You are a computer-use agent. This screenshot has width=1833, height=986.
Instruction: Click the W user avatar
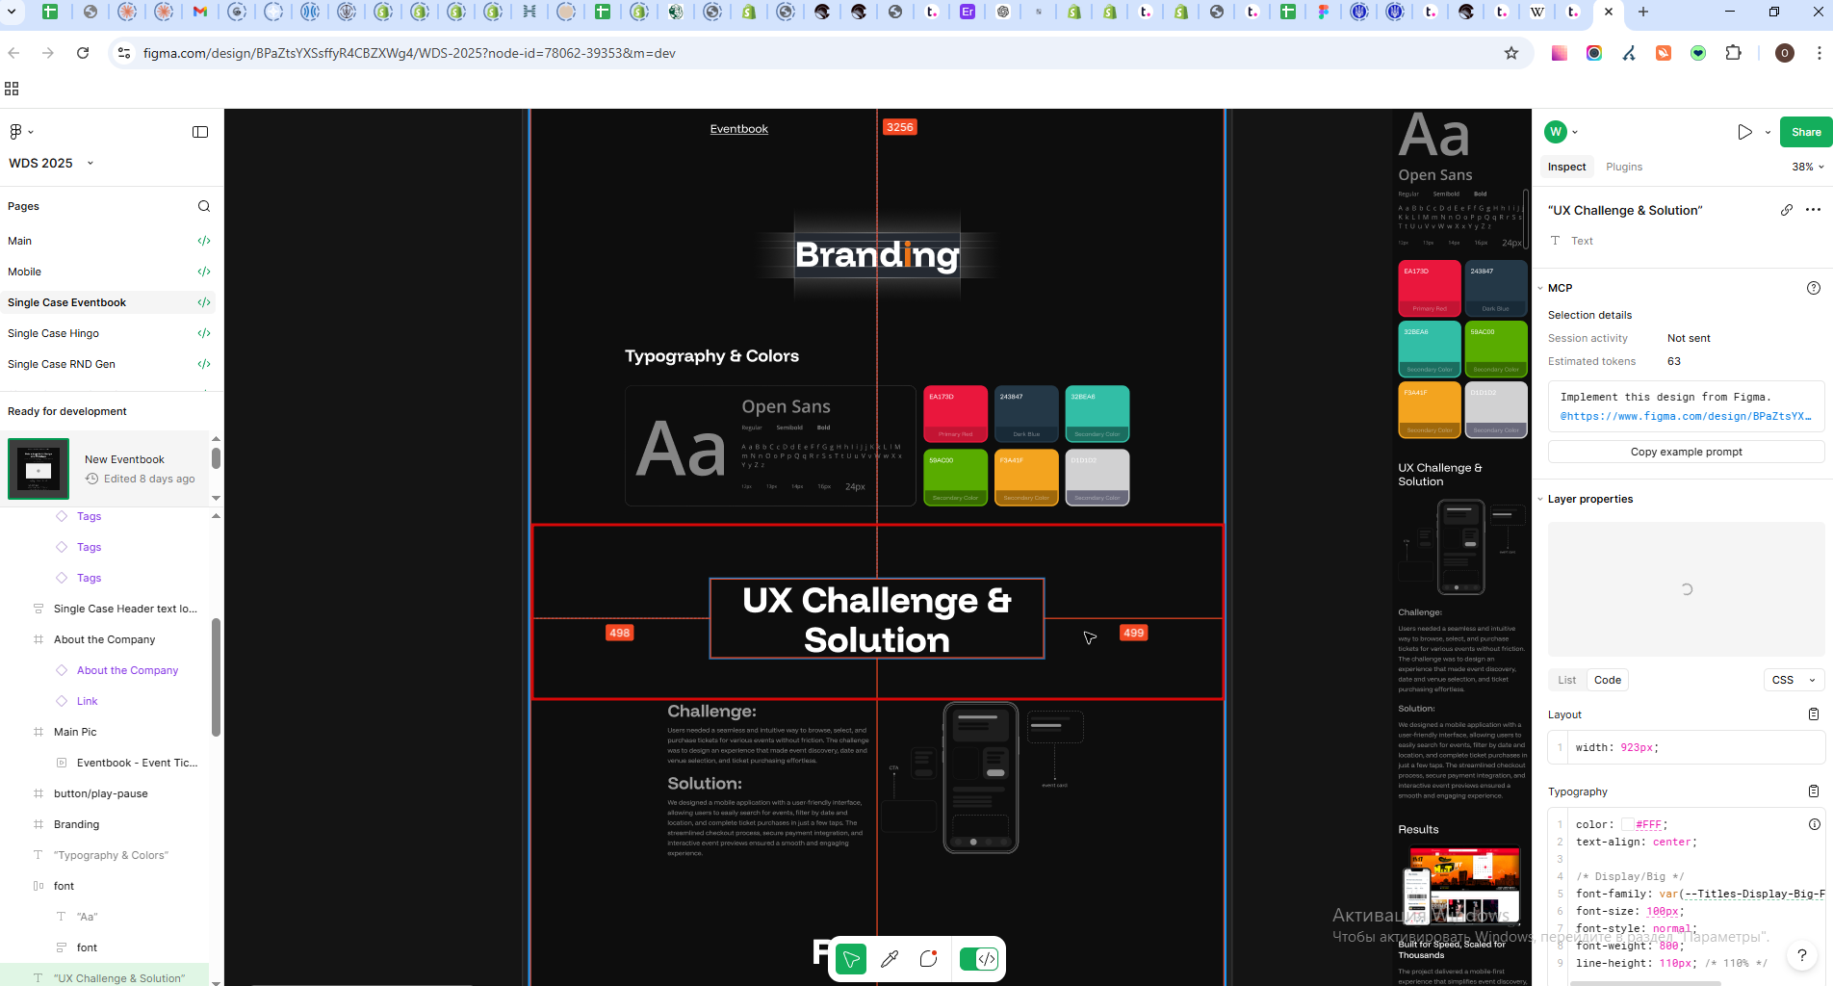pyautogui.click(x=1556, y=132)
